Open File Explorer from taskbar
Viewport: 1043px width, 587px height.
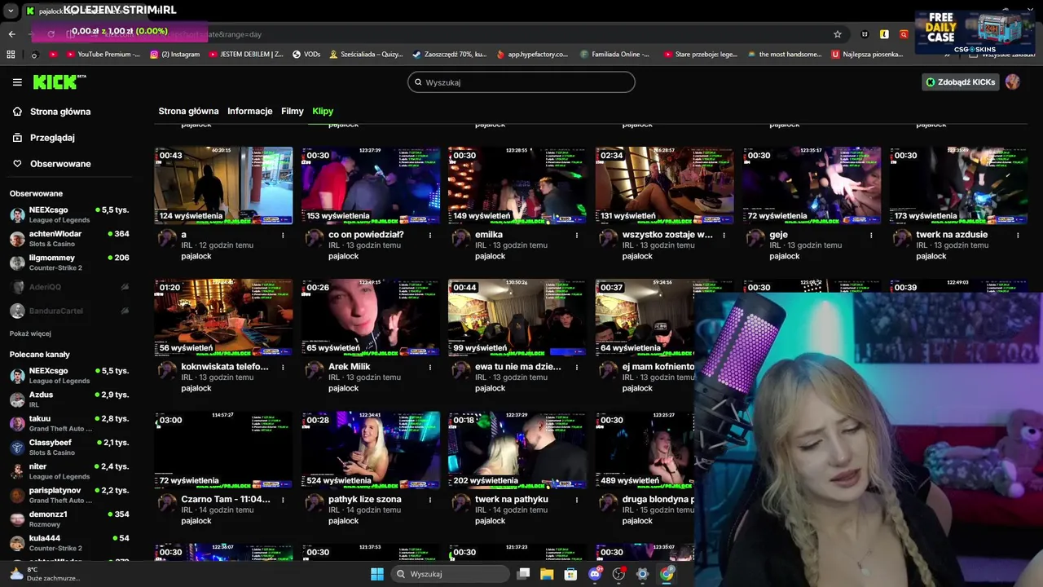click(547, 574)
